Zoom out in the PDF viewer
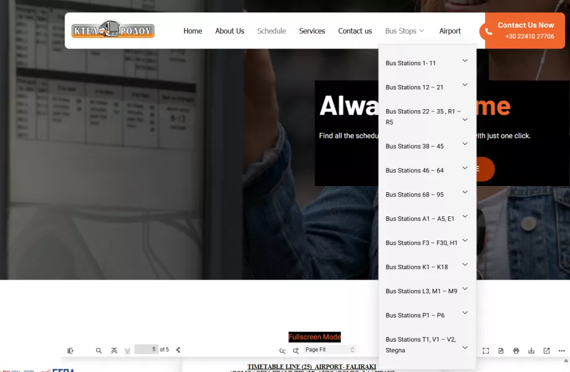 tap(283, 351)
